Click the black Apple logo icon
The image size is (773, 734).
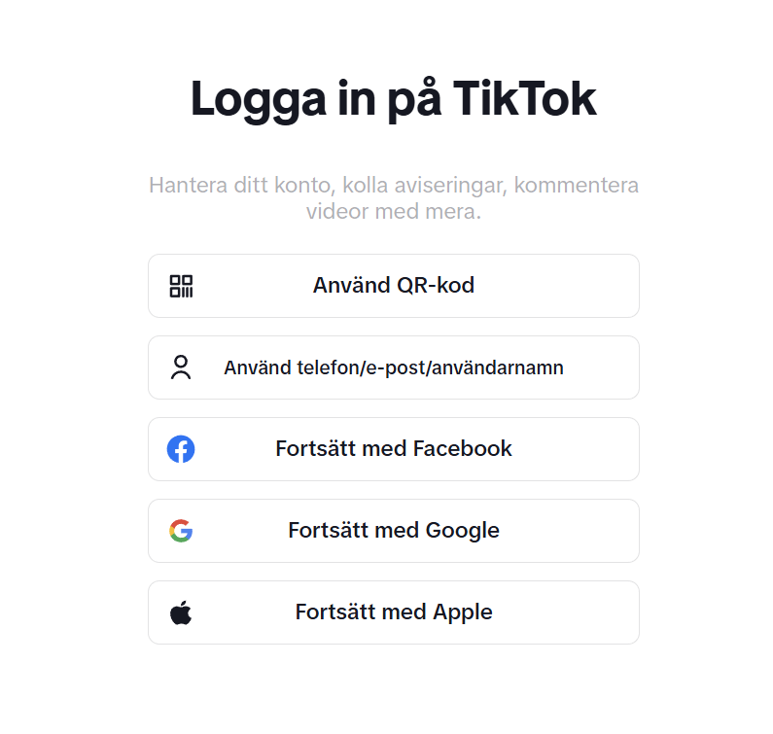coord(181,612)
